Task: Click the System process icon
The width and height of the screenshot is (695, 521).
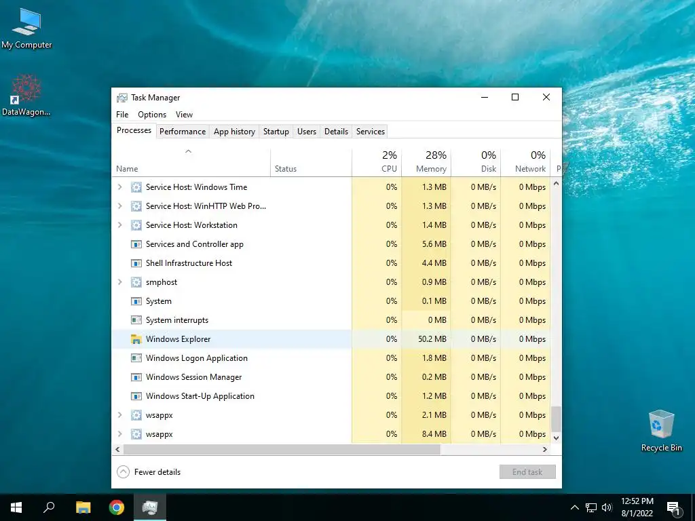Action: pyautogui.click(x=136, y=301)
